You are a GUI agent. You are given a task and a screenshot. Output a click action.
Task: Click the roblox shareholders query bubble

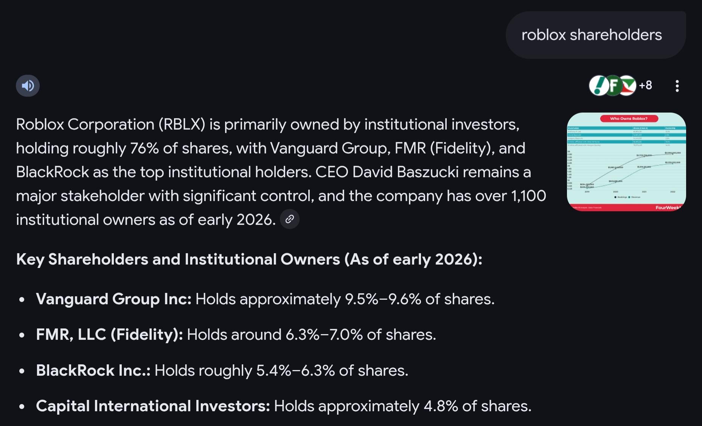click(x=592, y=35)
